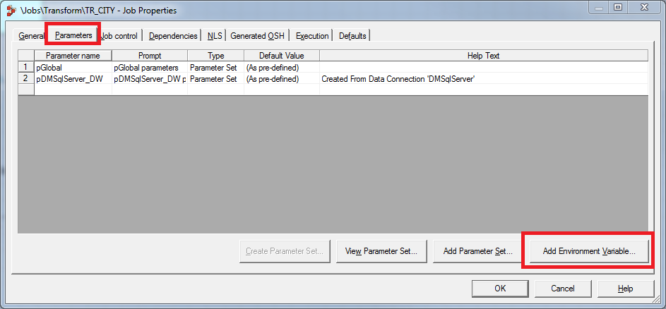Show the Defaults tab
Image resolution: width=666 pixels, height=309 pixels.
352,36
